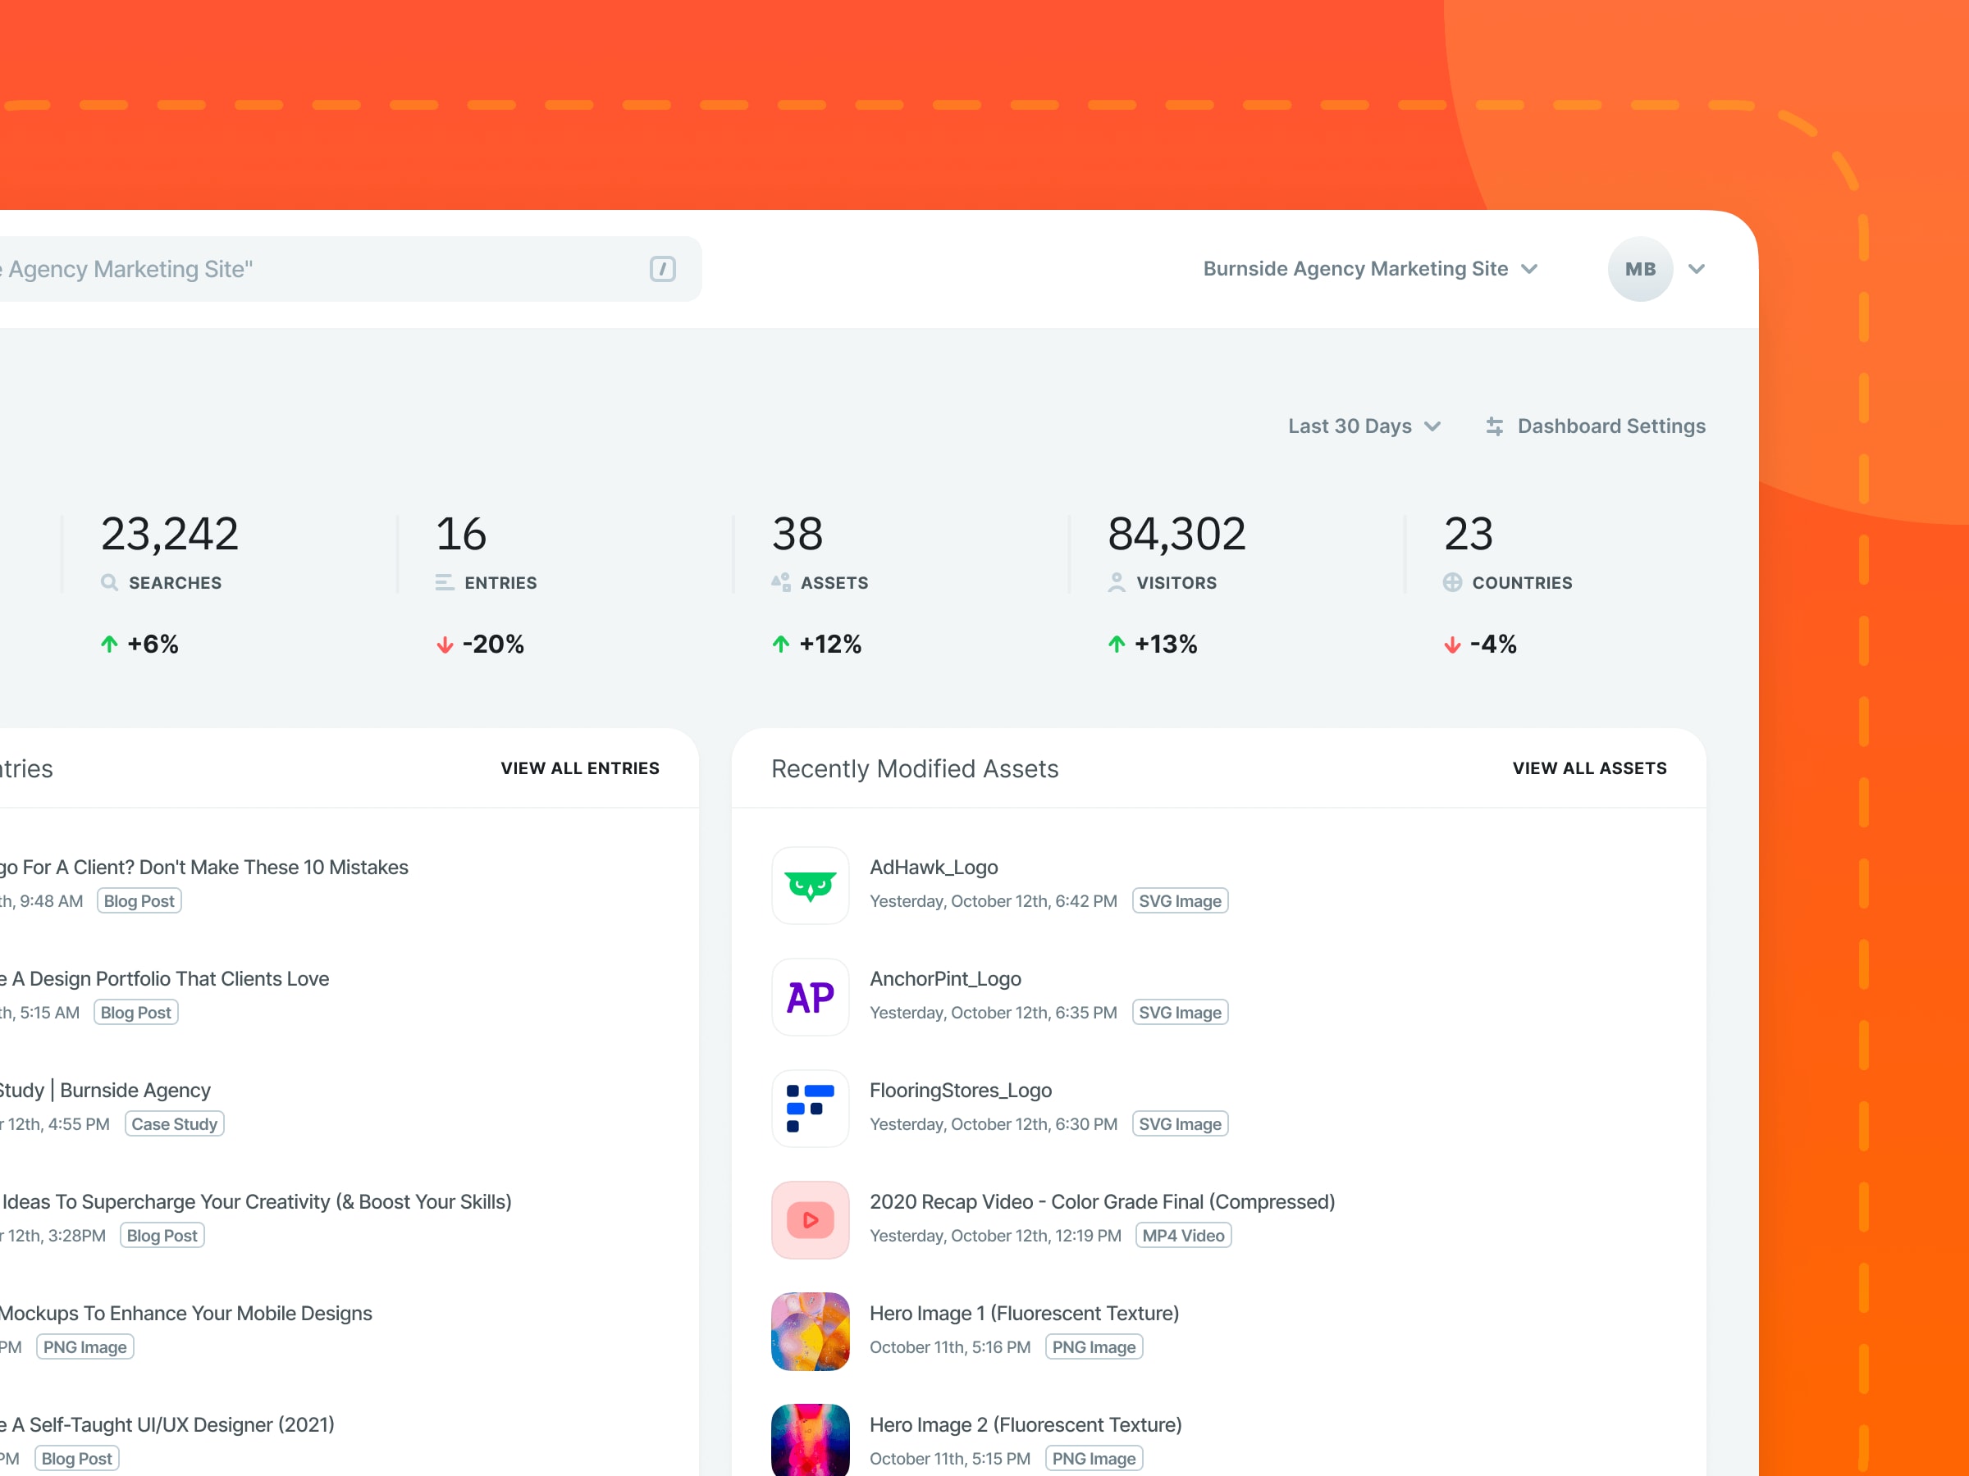The width and height of the screenshot is (1969, 1476).
Task: Click the green up arrow next to +6%
Action: [x=109, y=645]
